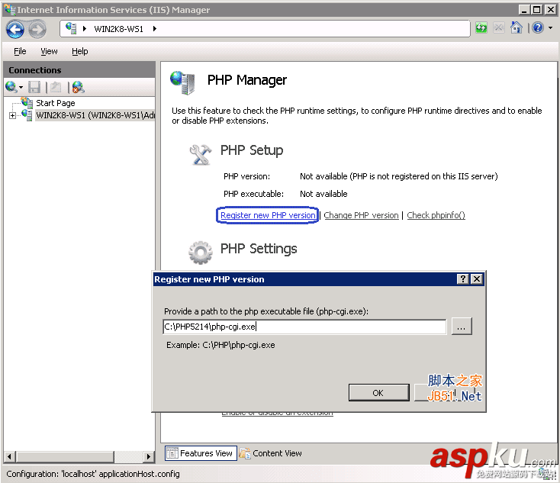Expand the WIN2K8-WS1 tree node
The height and width of the screenshot is (483, 560).
pos(12,116)
